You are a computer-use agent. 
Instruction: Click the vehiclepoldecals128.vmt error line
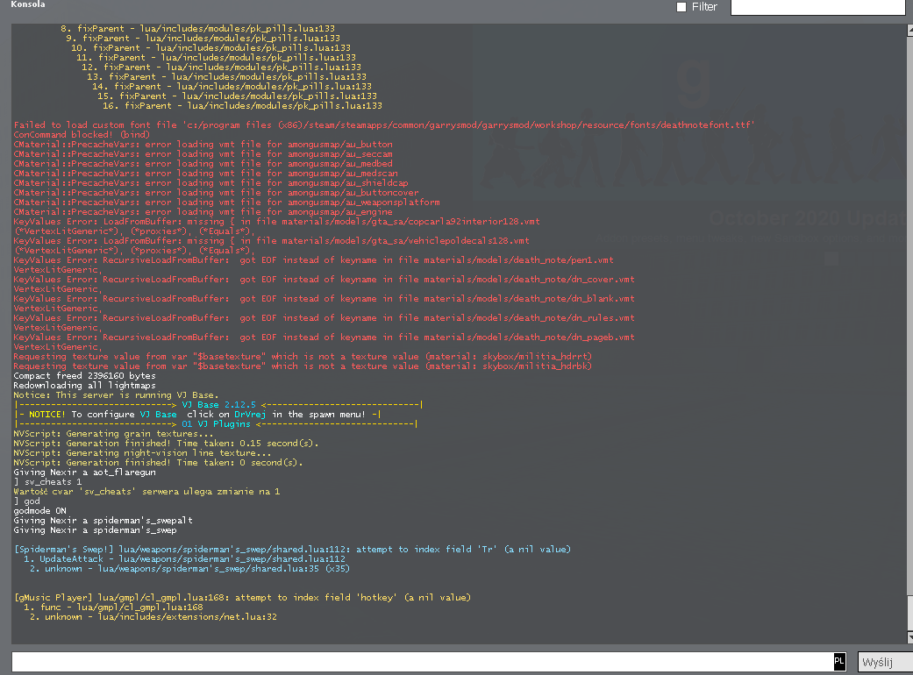(x=271, y=241)
